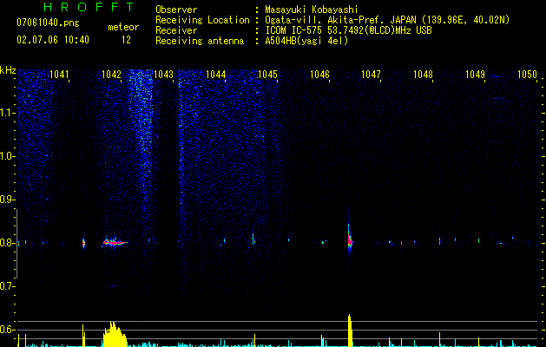546x347 pixels.
Task: Click the 0.9 kHz frequency label
Action: click(x=7, y=200)
